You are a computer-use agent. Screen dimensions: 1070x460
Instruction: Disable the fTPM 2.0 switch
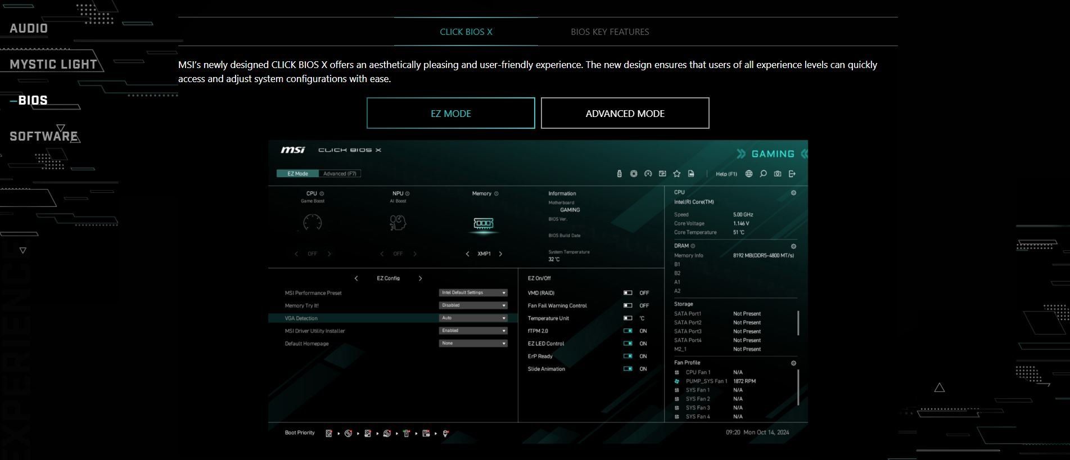628,331
